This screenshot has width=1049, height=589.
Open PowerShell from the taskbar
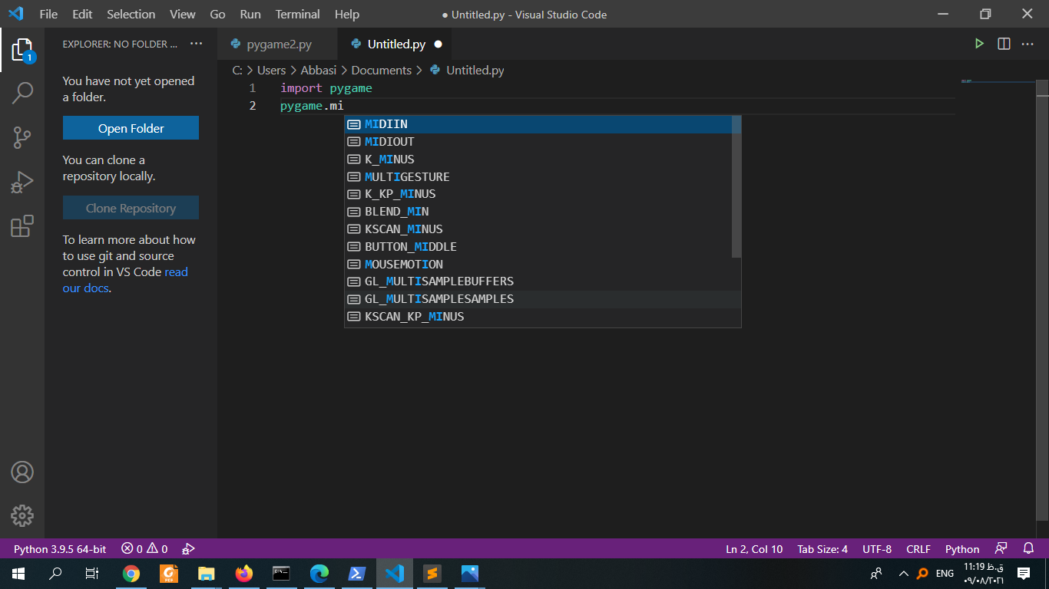(x=357, y=574)
